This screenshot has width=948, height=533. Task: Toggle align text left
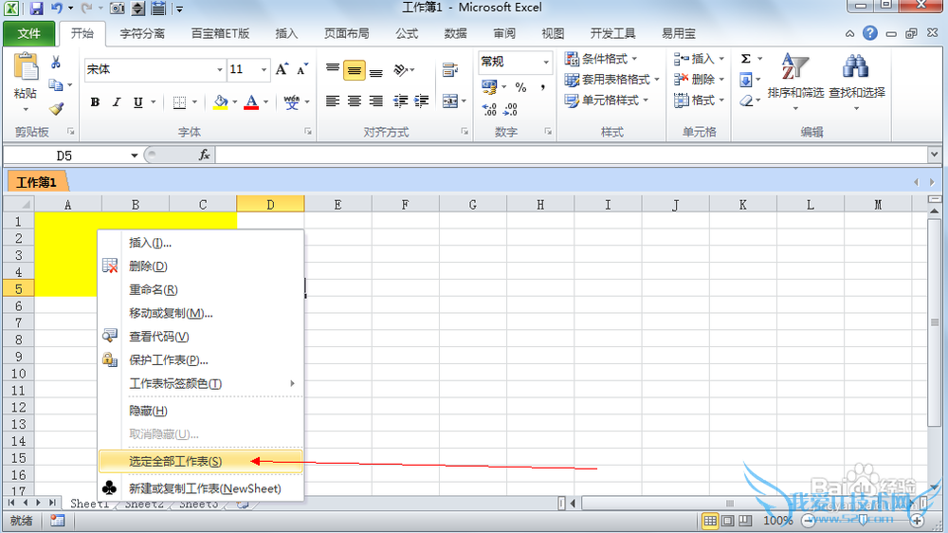[x=333, y=101]
